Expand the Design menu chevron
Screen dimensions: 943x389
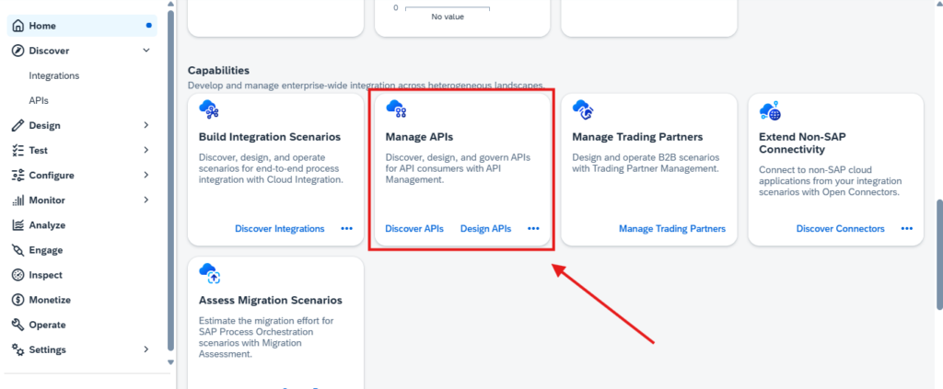tap(146, 125)
